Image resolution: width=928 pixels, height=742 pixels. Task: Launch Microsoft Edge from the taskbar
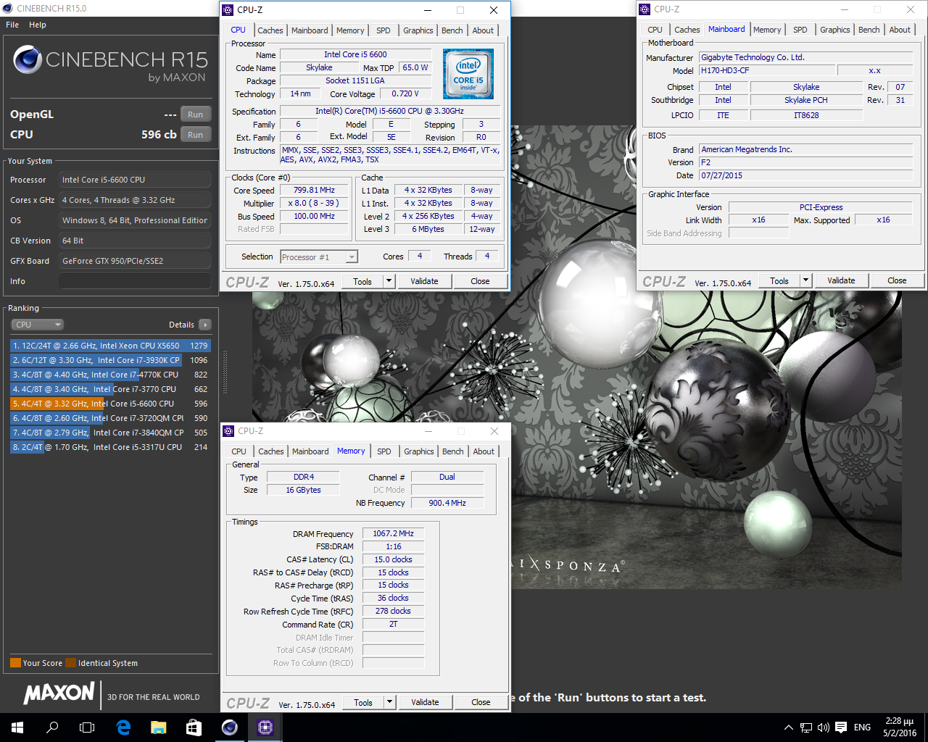click(123, 728)
